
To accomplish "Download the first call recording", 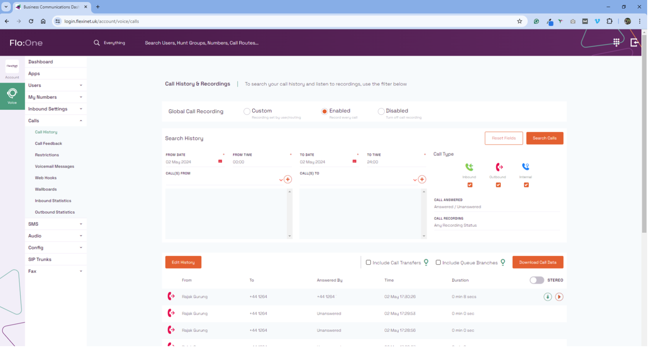I will (x=548, y=296).
